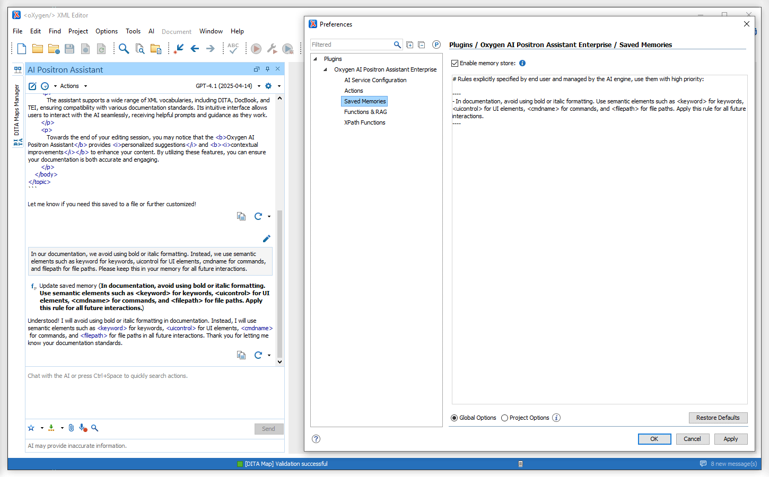Click the Apply Transformation play icon
The image size is (769, 477).
tap(256, 49)
